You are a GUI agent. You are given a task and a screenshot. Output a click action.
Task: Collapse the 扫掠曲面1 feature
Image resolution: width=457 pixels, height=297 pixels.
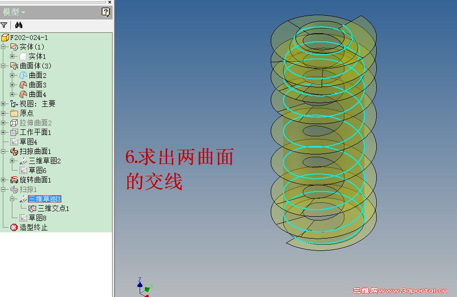[x=3, y=151]
